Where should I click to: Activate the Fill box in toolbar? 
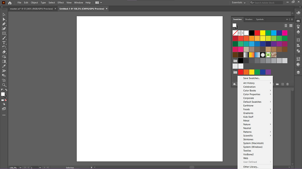[x=3, y=94]
